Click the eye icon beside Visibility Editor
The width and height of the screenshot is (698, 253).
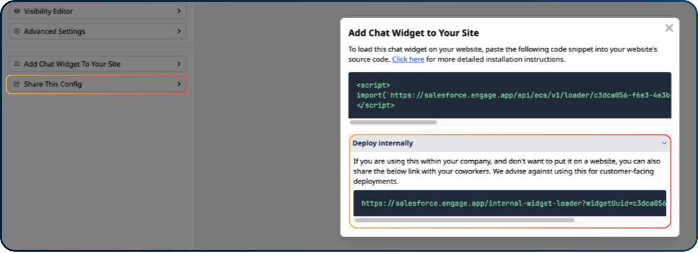coord(18,11)
